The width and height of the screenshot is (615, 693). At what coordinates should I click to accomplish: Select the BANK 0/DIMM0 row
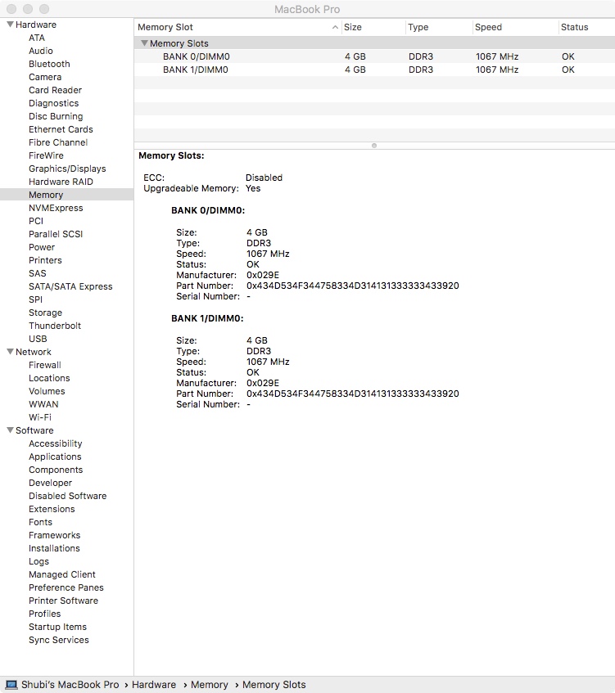click(374, 56)
